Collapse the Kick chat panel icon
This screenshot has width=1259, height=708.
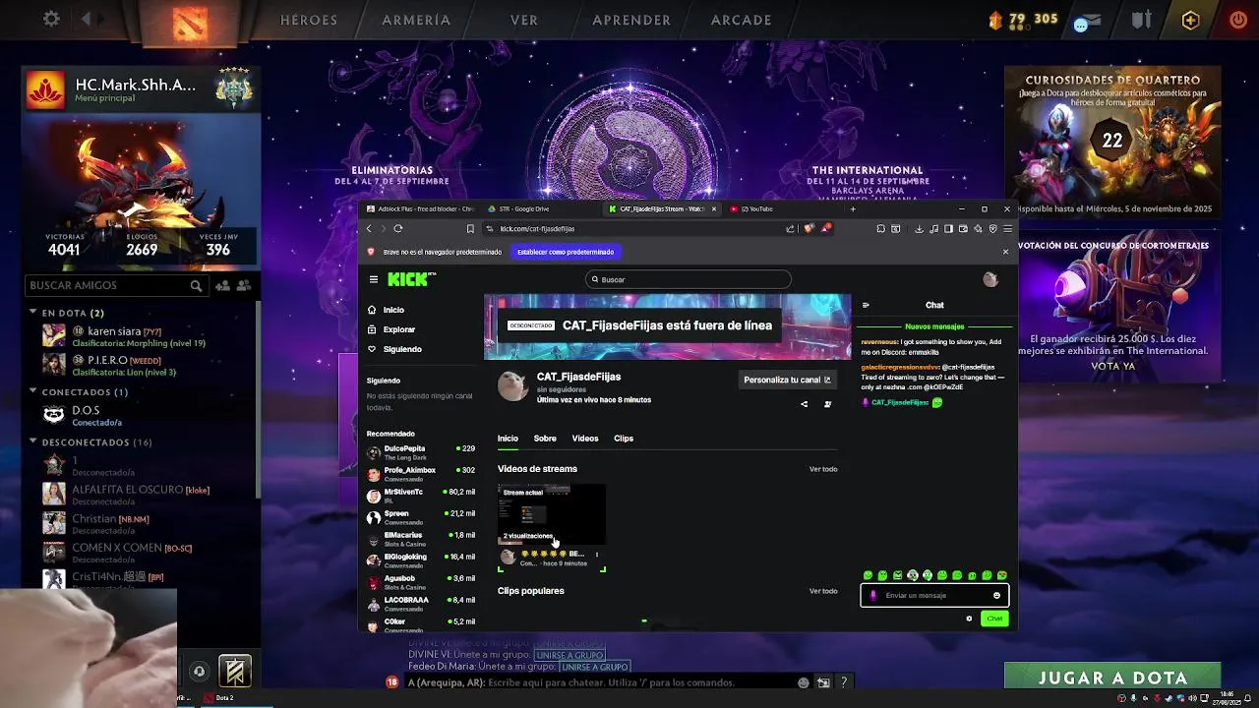pos(866,305)
